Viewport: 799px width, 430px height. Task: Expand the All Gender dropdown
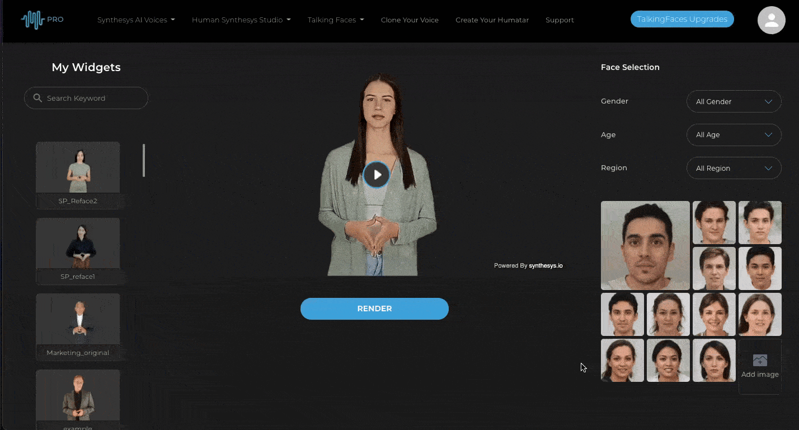pos(734,101)
